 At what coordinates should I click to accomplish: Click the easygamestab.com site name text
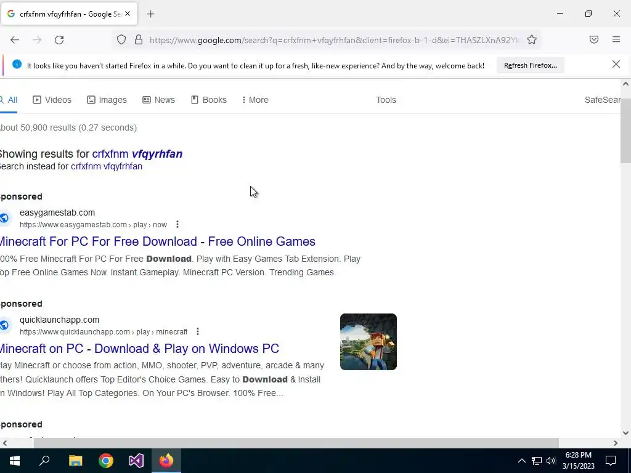tap(57, 212)
